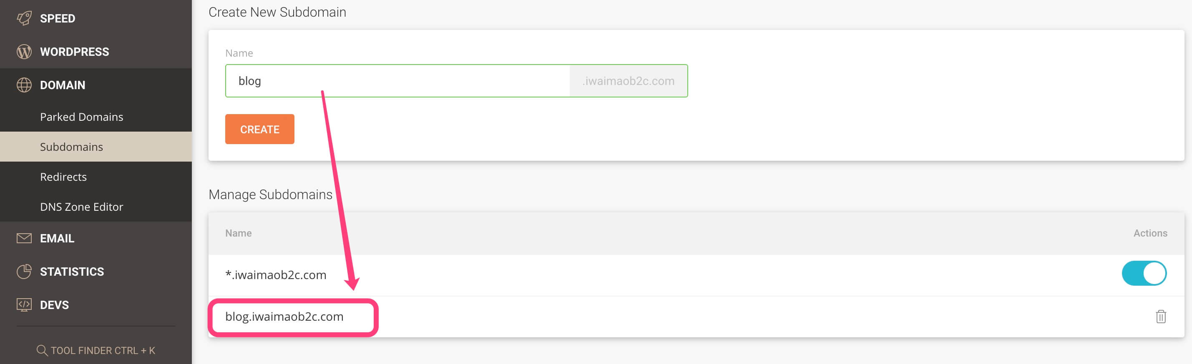Open Tool Finder CTRL + K search
1192x364 pixels.
(x=103, y=351)
